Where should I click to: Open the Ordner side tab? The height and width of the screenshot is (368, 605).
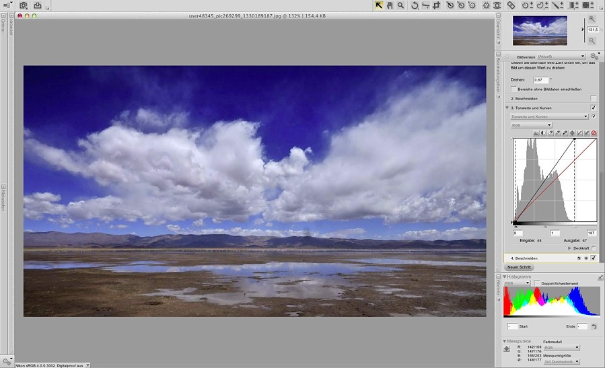(3, 24)
